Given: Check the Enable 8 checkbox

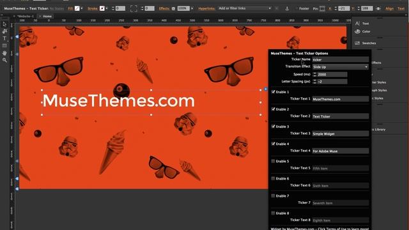Looking at the screenshot, I should 273,213.
